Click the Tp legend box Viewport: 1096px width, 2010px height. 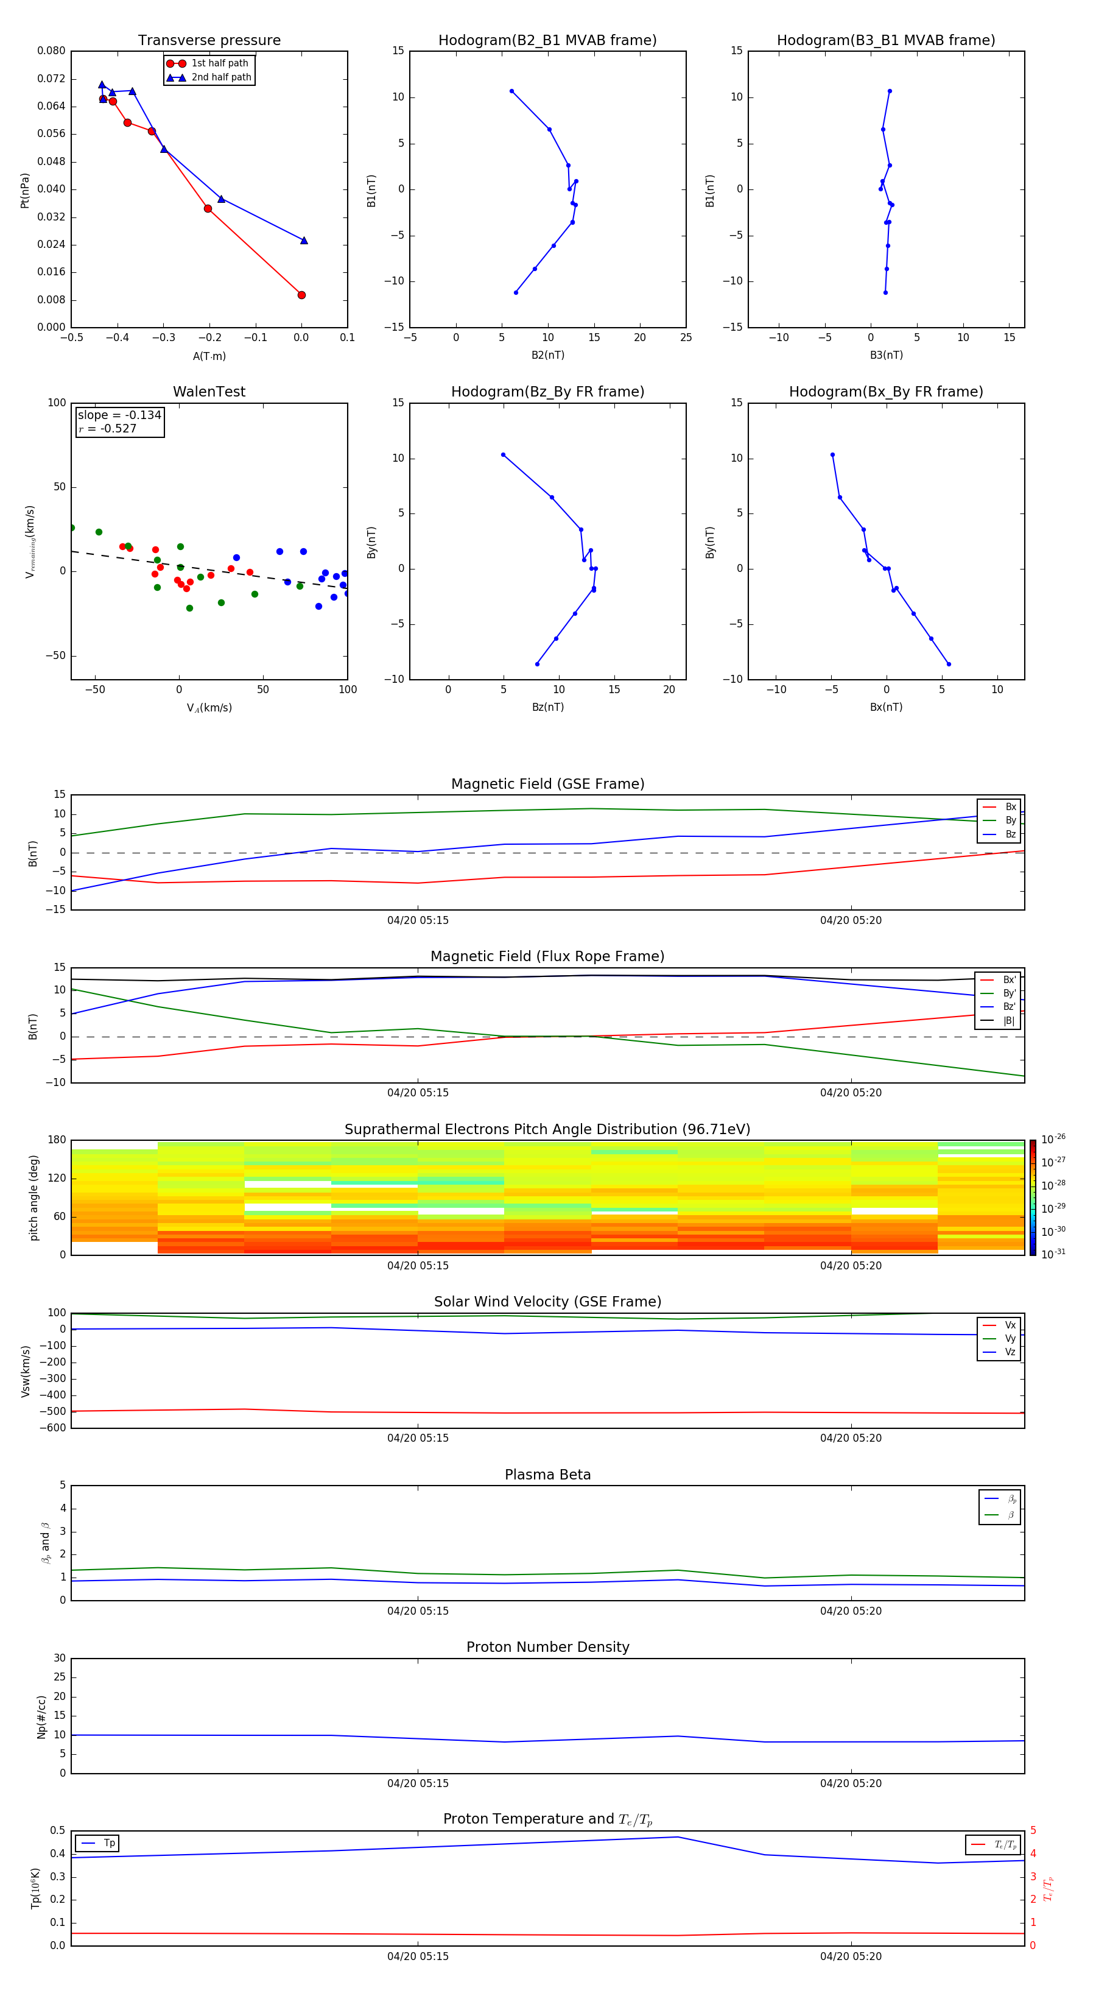97,1843
